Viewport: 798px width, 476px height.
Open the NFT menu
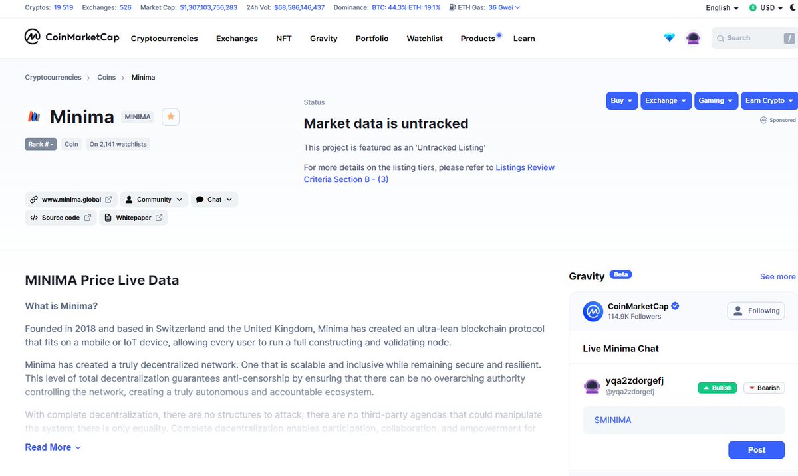click(284, 39)
